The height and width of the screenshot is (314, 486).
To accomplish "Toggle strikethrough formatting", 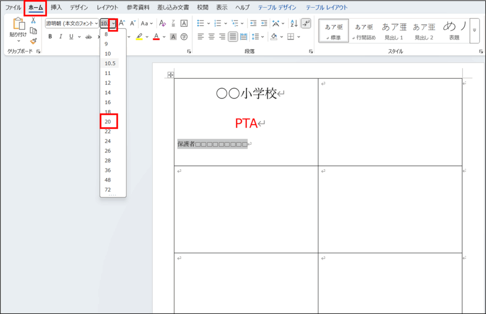I will 89,37.
